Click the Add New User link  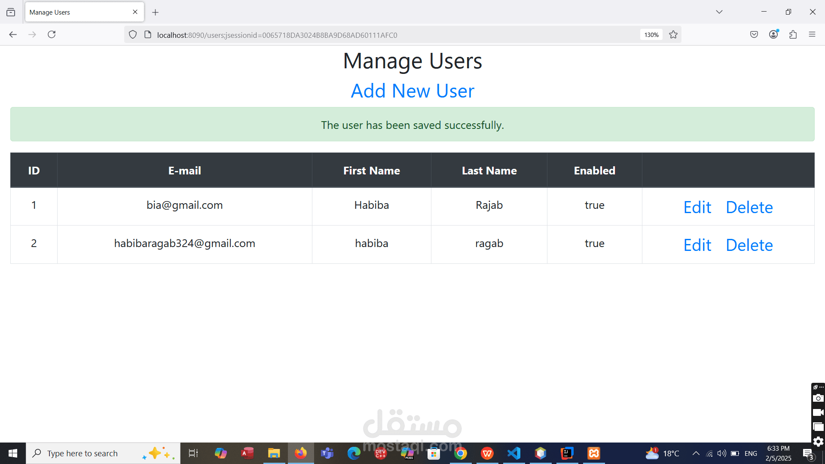click(412, 91)
